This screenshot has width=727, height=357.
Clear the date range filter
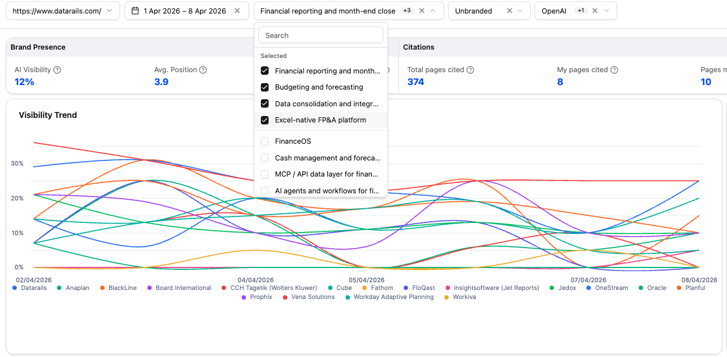point(237,11)
